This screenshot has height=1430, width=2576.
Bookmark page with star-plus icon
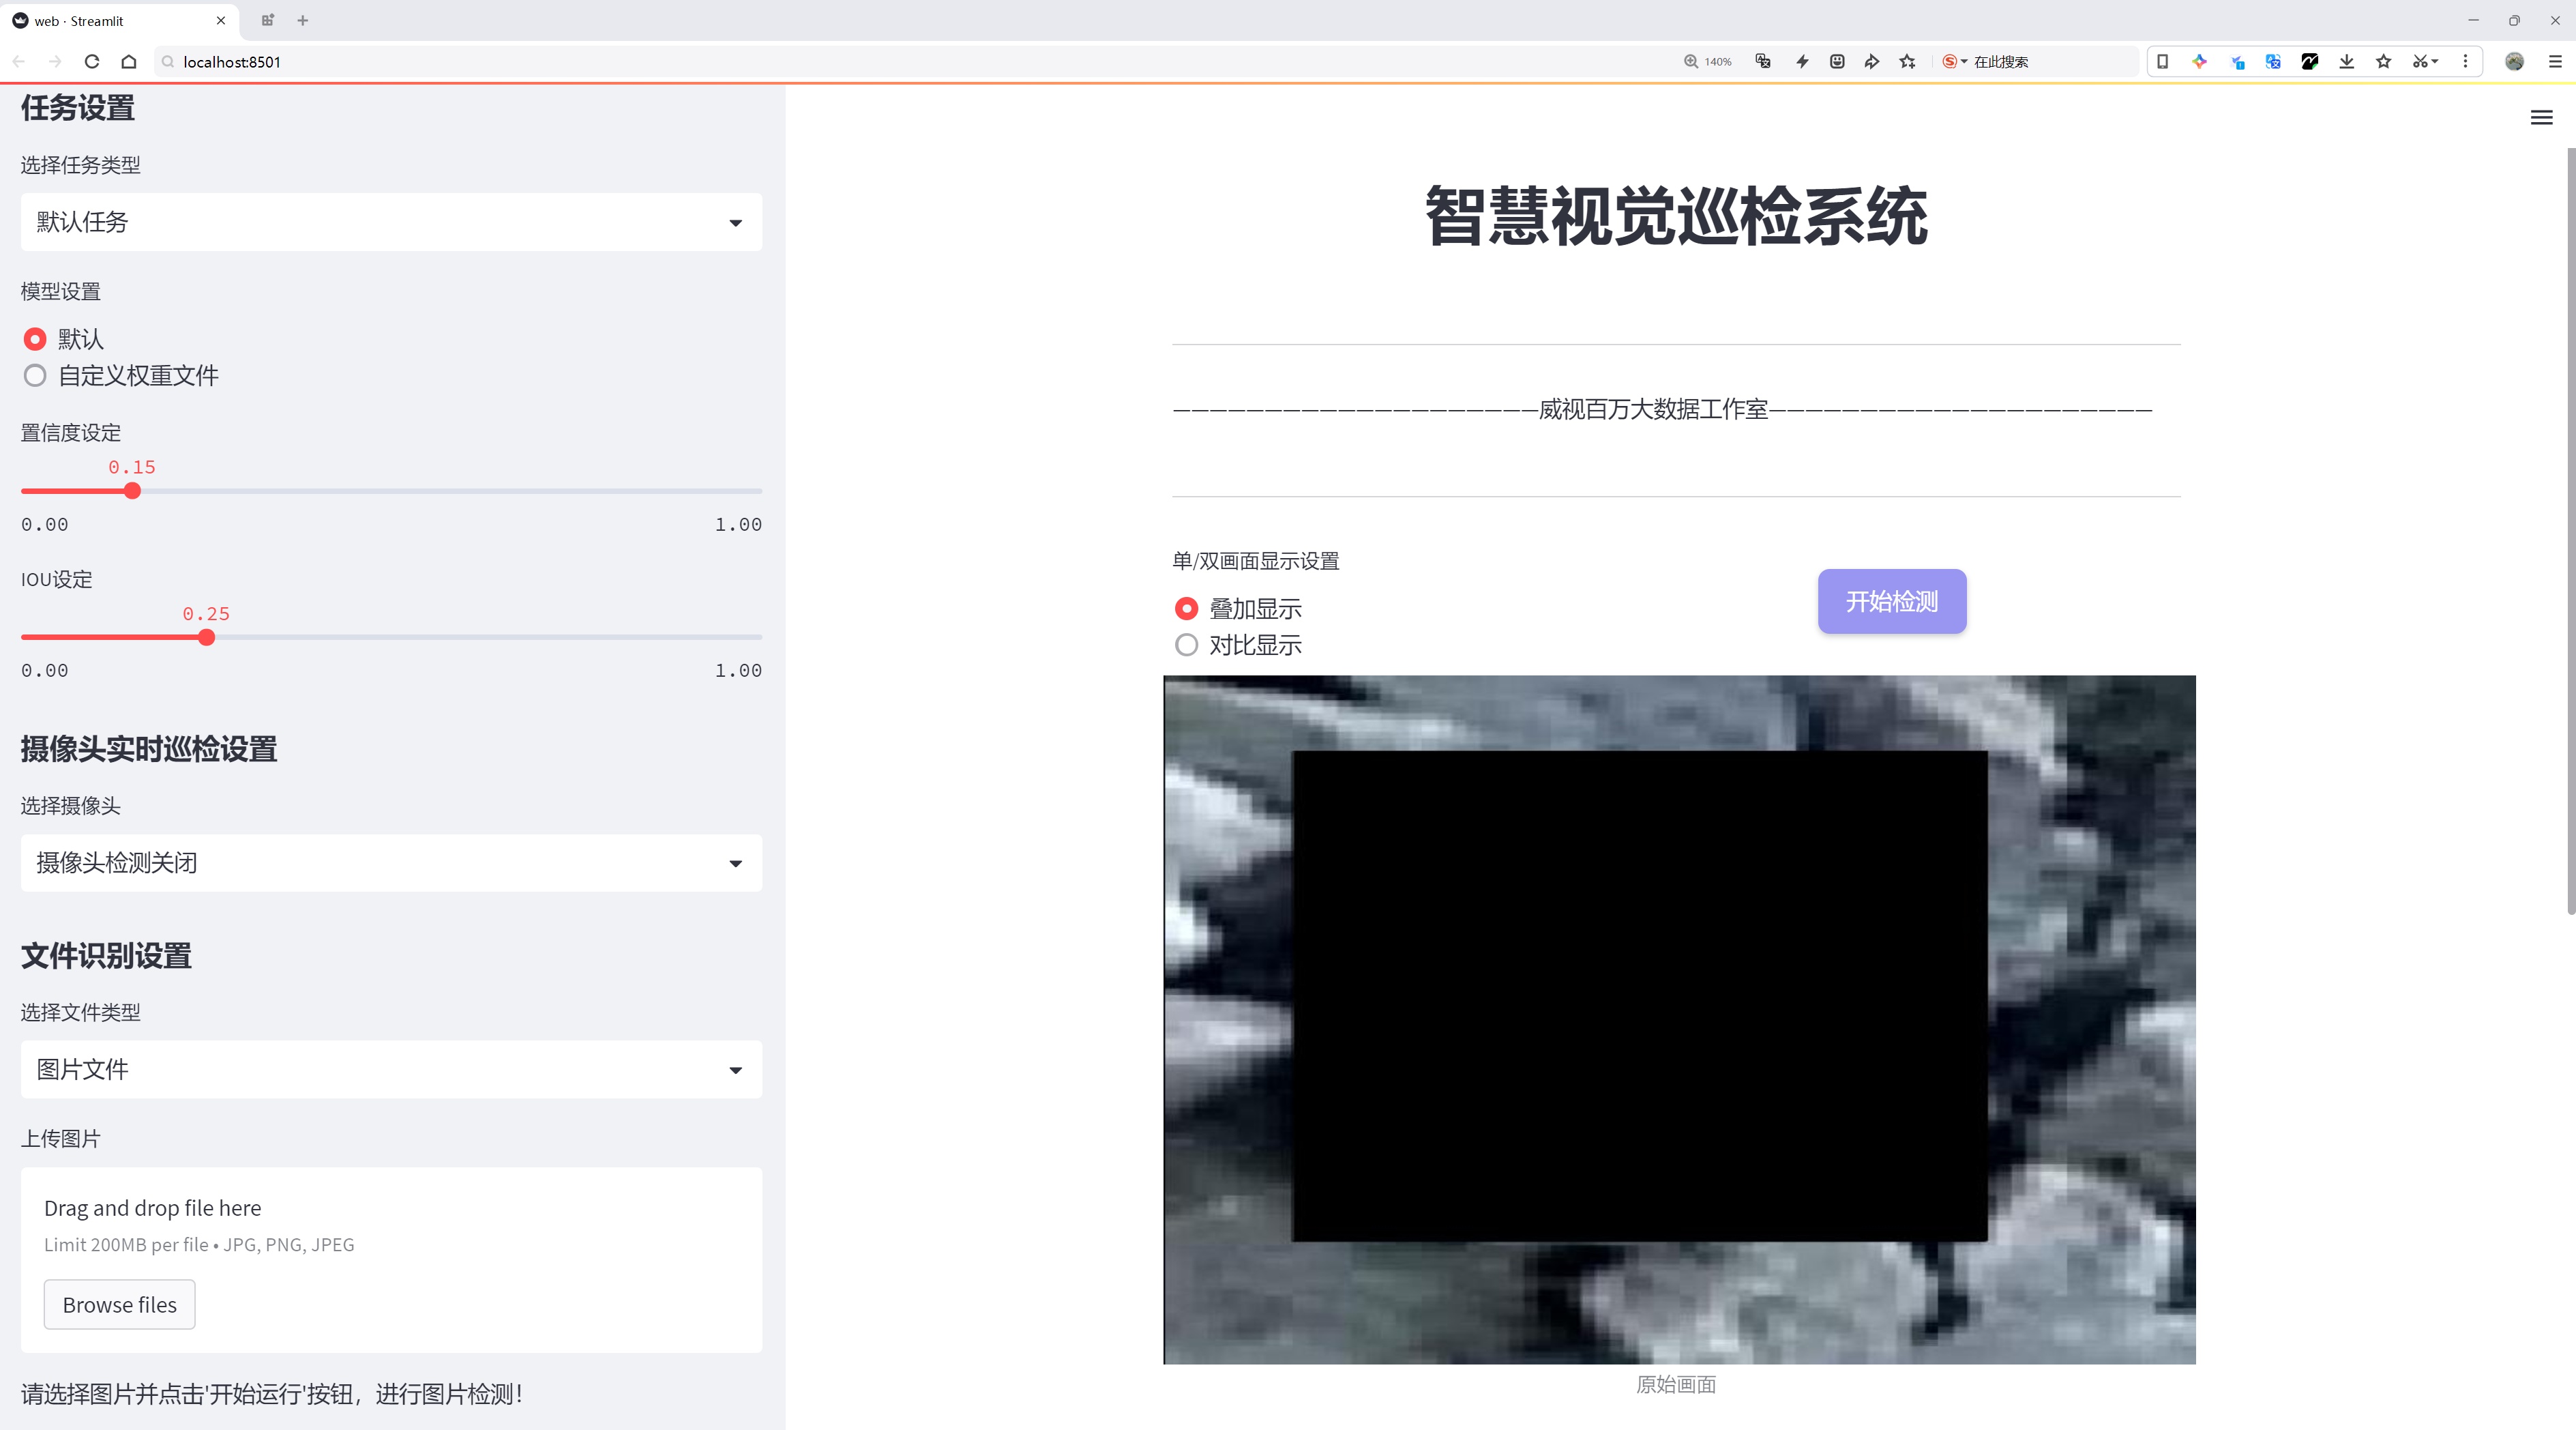tap(1908, 62)
